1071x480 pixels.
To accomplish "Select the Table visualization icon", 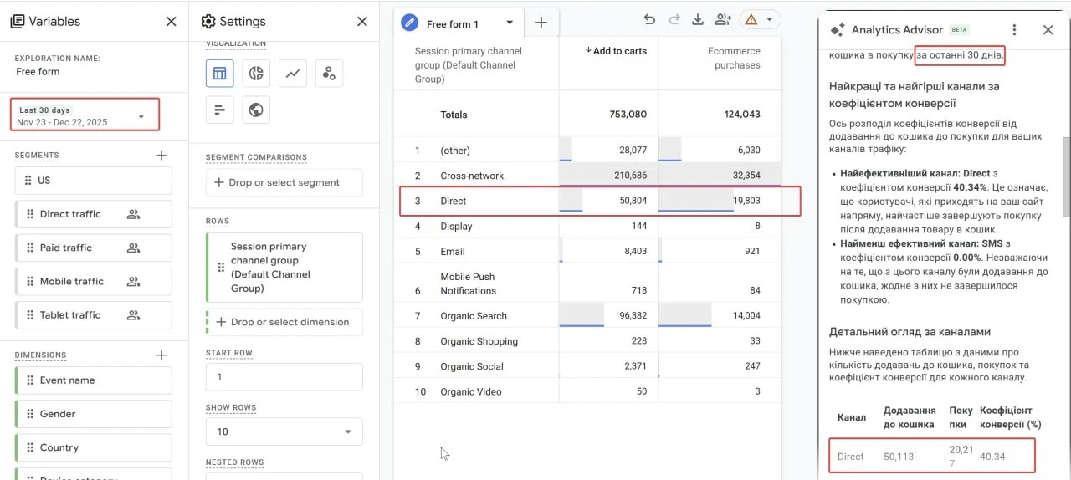I will click(219, 74).
